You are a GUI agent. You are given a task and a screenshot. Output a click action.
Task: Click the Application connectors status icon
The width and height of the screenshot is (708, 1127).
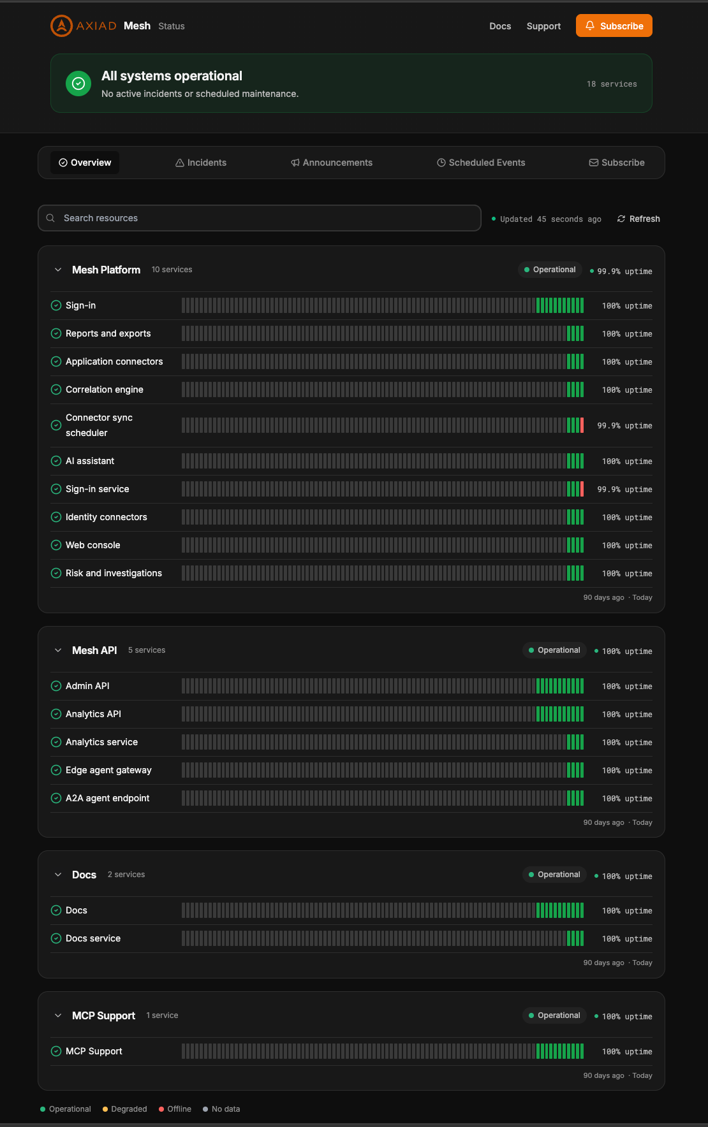(x=56, y=361)
